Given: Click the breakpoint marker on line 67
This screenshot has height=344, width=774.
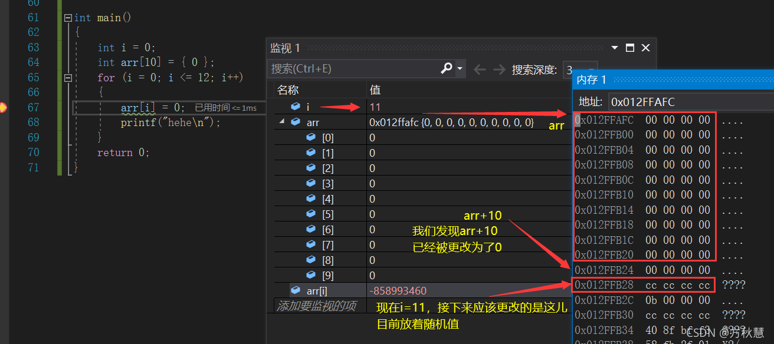Looking at the screenshot, I should [x=2, y=107].
